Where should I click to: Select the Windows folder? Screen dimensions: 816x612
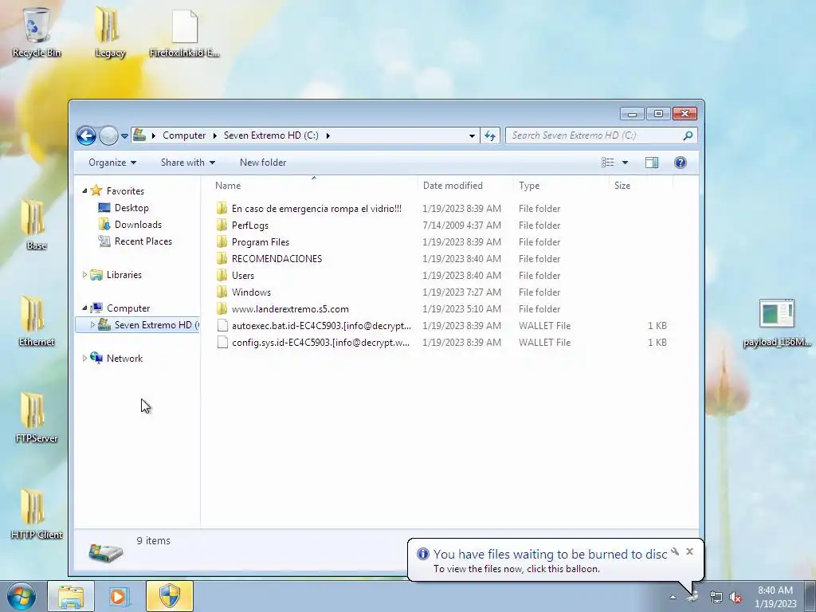[251, 292]
